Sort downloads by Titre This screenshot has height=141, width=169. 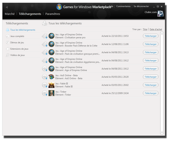[x=145, y=29]
